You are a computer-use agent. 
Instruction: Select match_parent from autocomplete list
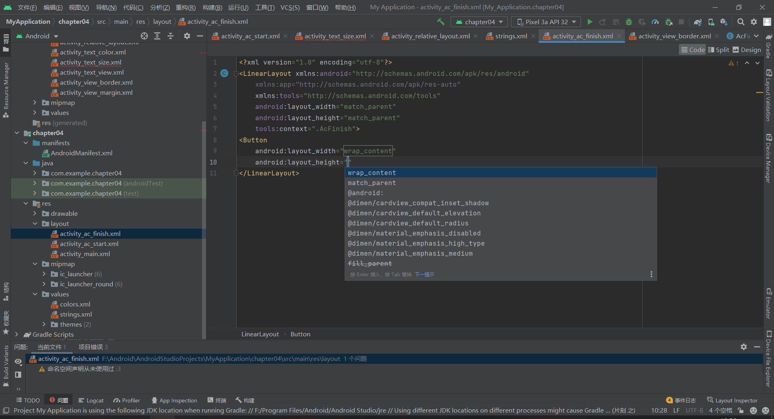(x=372, y=183)
